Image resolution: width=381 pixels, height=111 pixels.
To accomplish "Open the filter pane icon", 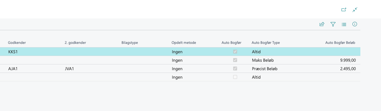I will coord(333,24).
